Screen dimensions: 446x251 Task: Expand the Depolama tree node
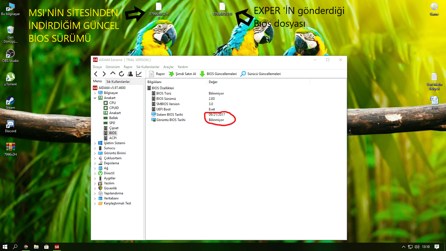(x=95, y=163)
